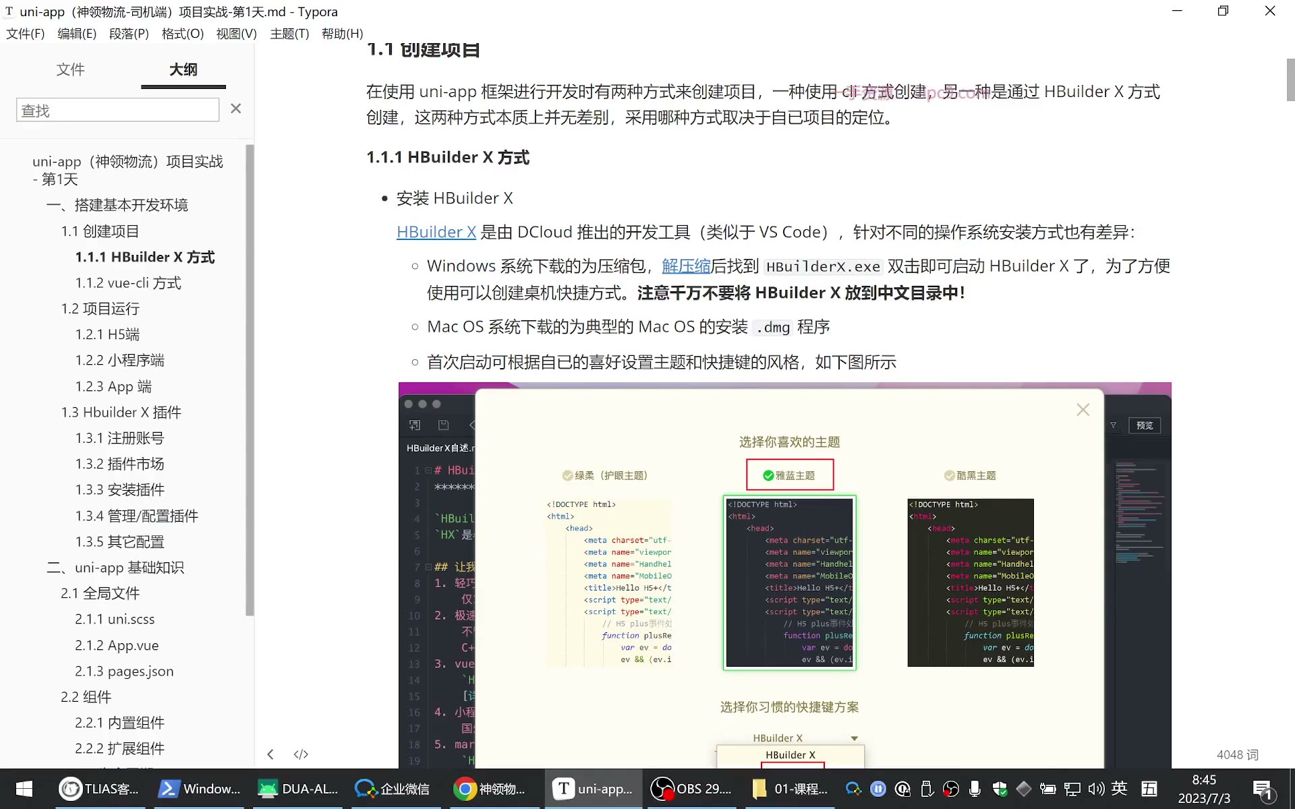The height and width of the screenshot is (809, 1295).
Task: Click the document vertical scrollbar thumb
Action: 1290,80
